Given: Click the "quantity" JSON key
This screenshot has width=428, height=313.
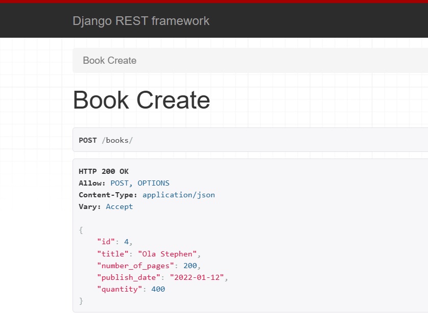Looking at the screenshot, I should pos(120,289).
